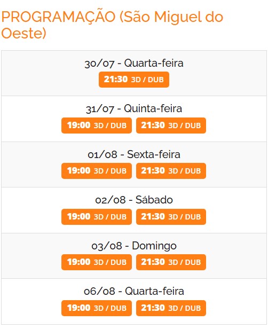This screenshot has width=268, height=329.
Task: Select the 21:30 3D/DUB session on Sábado
Action: (x=171, y=217)
